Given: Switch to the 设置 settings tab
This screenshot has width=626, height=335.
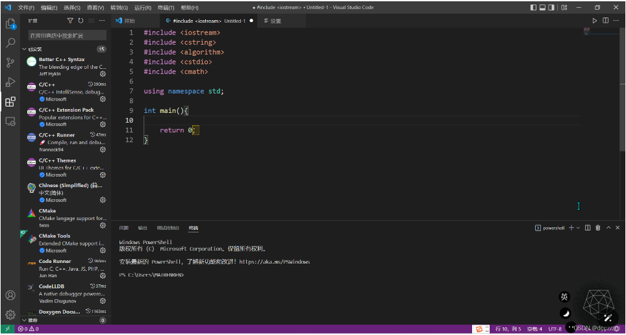Looking at the screenshot, I should pos(282,21).
